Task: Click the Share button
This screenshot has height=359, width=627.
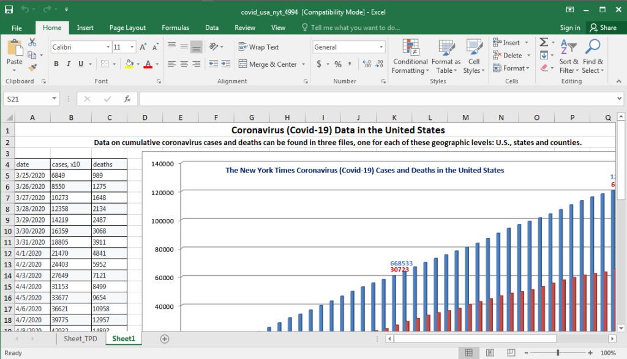Action: click(603, 28)
